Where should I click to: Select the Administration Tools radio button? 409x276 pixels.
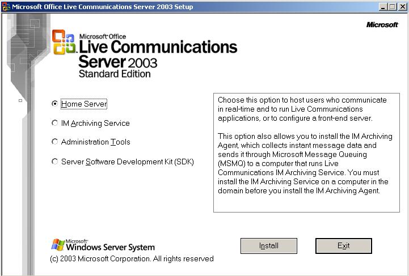[x=54, y=142]
